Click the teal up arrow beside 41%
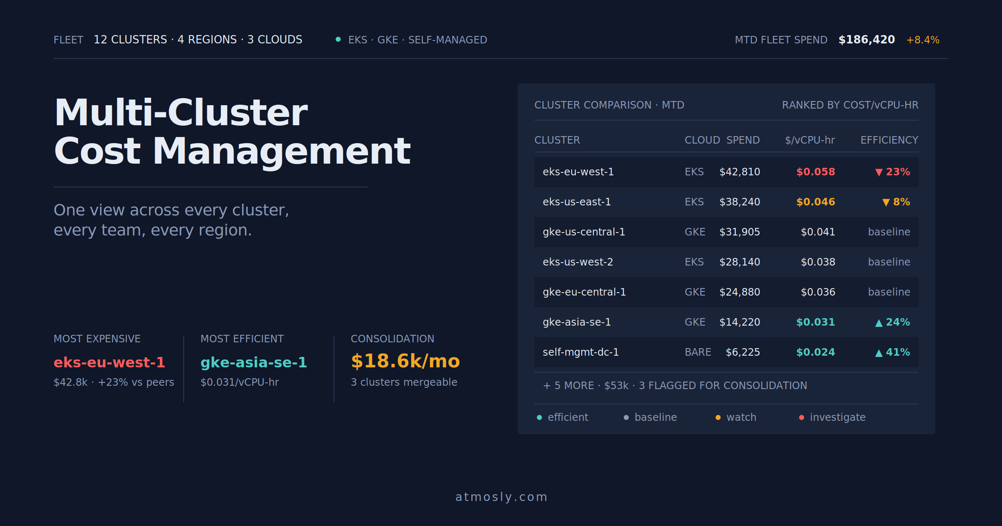This screenshot has height=526, width=1002. pos(879,353)
